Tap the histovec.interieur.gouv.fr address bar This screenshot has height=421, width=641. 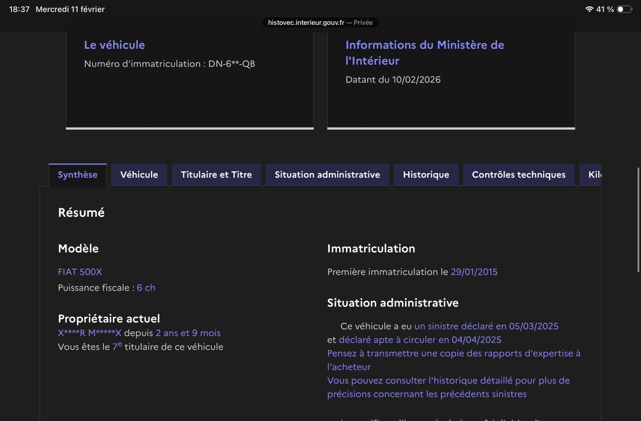[320, 22]
